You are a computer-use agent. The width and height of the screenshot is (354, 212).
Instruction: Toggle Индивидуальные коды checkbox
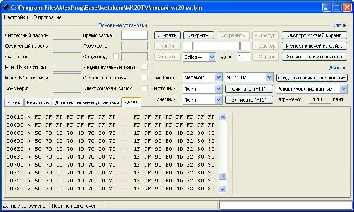145,67
